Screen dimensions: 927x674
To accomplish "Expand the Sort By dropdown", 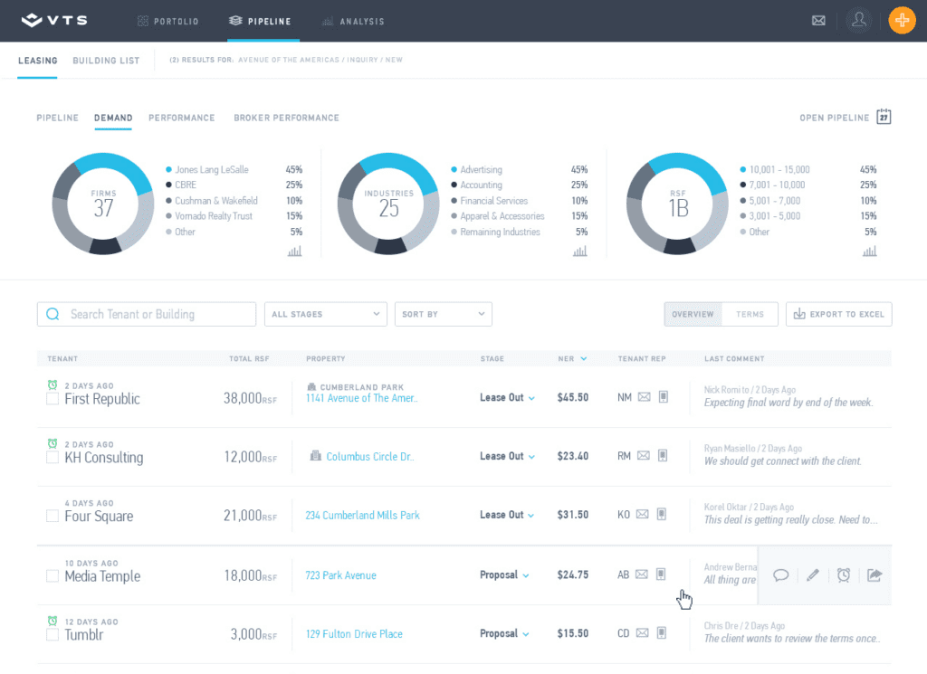I will point(443,314).
